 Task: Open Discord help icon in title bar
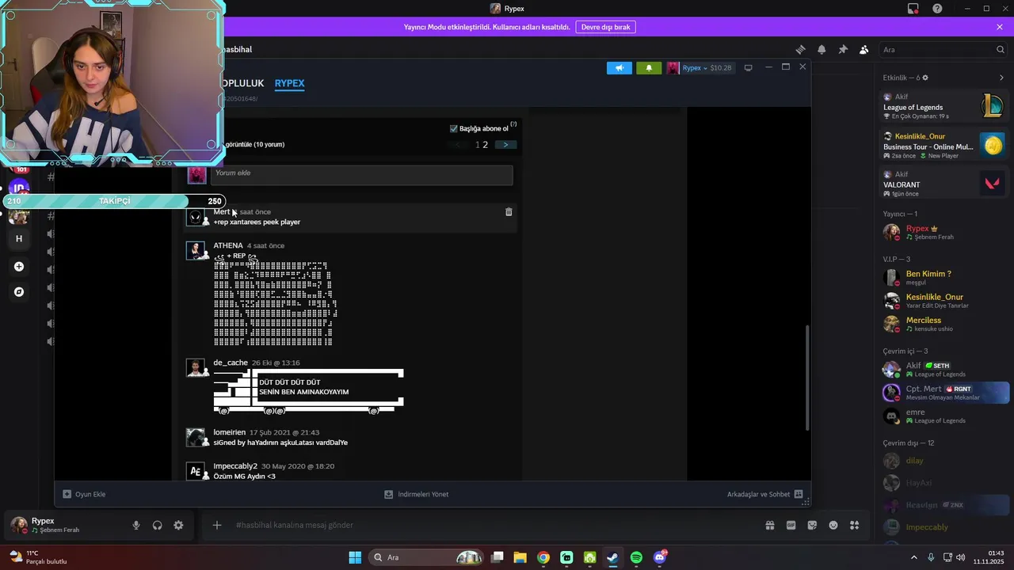tap(937, 9)
